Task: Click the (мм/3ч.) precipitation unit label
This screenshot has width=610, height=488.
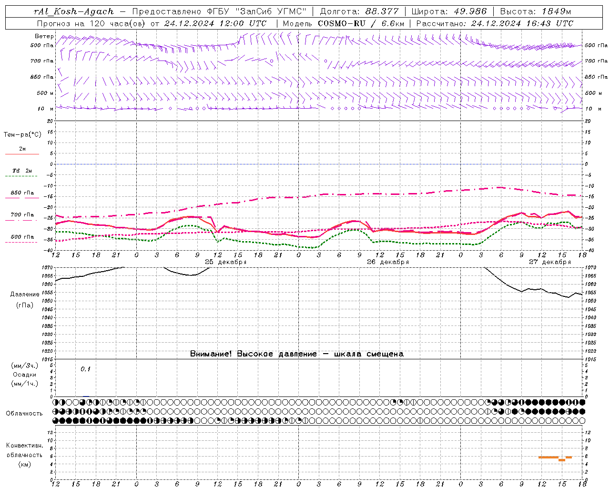Action: (x=25, y=366)
